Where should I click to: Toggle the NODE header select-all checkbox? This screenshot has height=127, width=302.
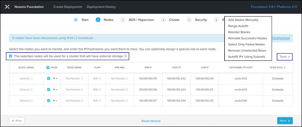pos(48,68)
